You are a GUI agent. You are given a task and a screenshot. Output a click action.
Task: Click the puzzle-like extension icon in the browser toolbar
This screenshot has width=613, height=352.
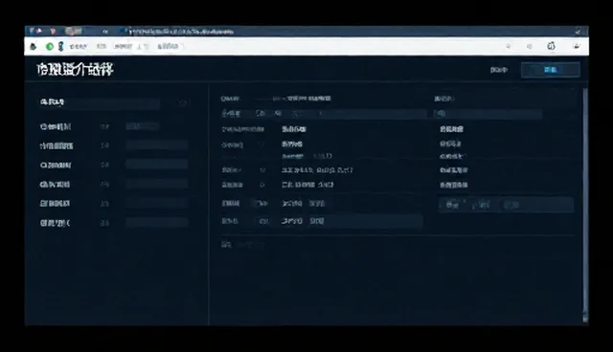coord(552,46)
